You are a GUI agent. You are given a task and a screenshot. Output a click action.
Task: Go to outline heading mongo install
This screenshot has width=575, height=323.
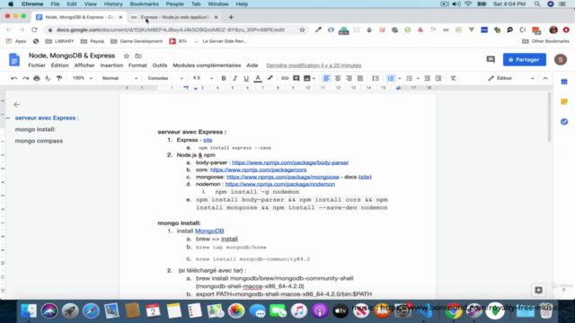point(35,129)
